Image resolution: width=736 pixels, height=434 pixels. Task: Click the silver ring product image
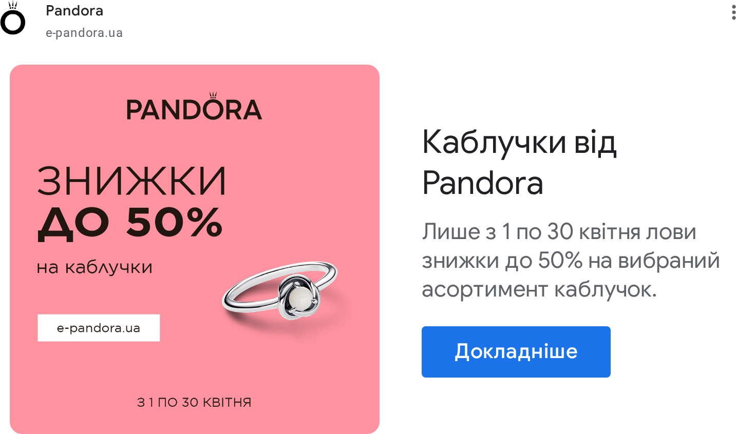(x=280, y=291)
